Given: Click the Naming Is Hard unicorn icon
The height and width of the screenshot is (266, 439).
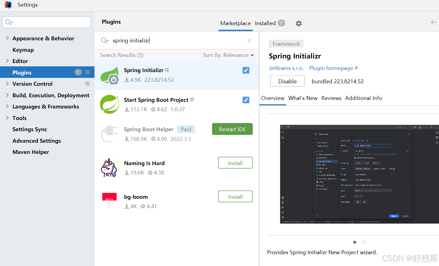Looking at the screenshot, I should coord(109,168).
